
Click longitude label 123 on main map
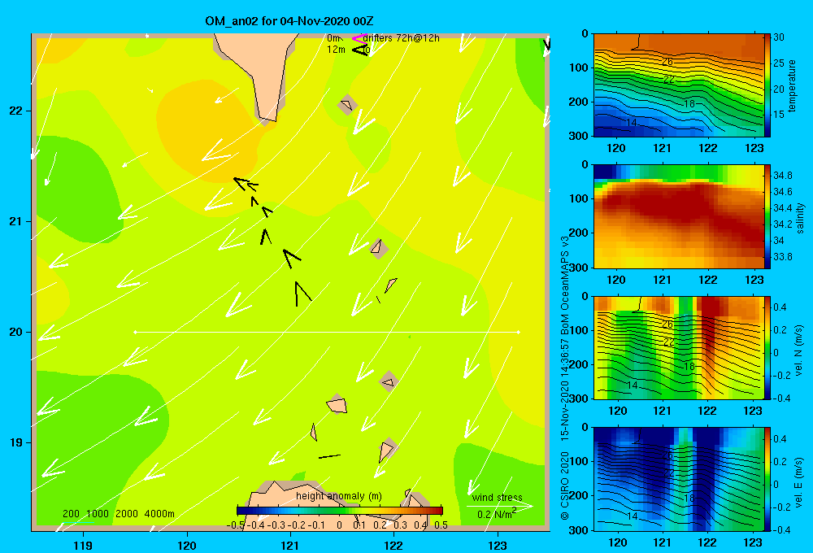[498, 545]
